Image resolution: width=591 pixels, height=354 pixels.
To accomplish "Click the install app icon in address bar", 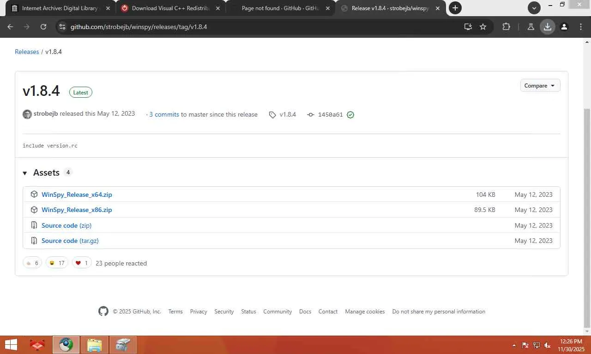I will [468, 27].
